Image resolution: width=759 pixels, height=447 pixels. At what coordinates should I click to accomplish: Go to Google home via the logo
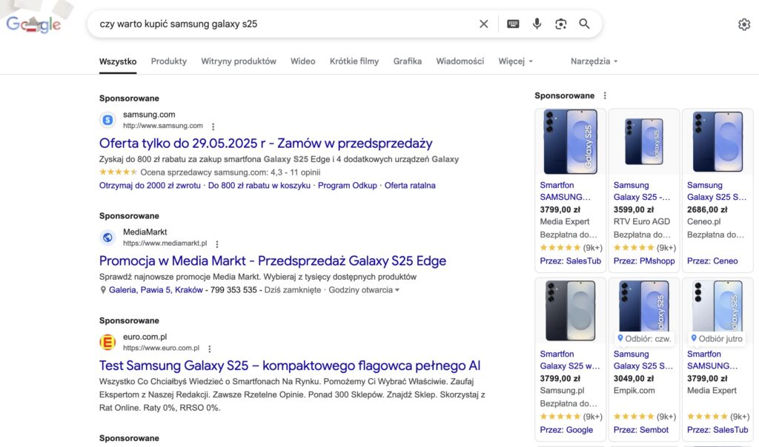(x=33, y=24)
